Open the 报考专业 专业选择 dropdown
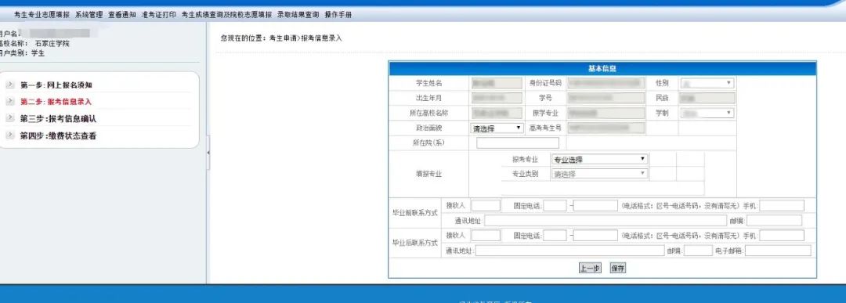Screen dimensions: 846x303 click(599, 159)
